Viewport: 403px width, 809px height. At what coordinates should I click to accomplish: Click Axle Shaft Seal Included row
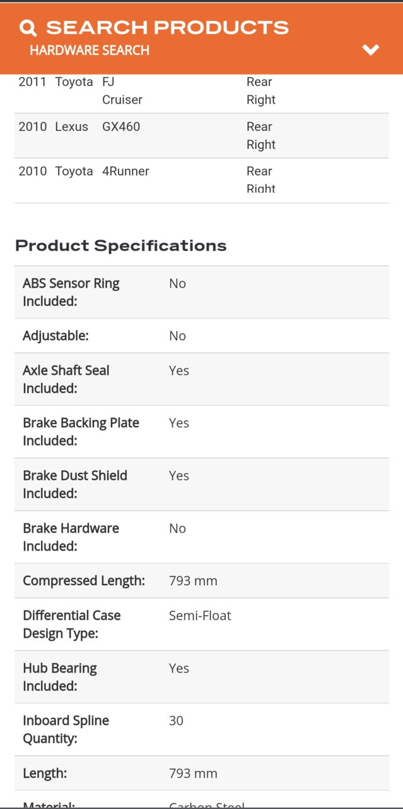(x=202, y=379)
